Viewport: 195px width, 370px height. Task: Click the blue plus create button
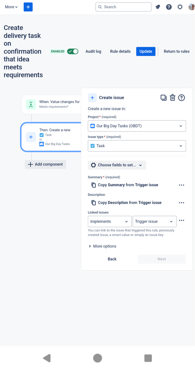click(28, 7)
